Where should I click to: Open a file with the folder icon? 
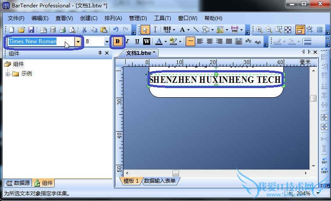[21, 30]
